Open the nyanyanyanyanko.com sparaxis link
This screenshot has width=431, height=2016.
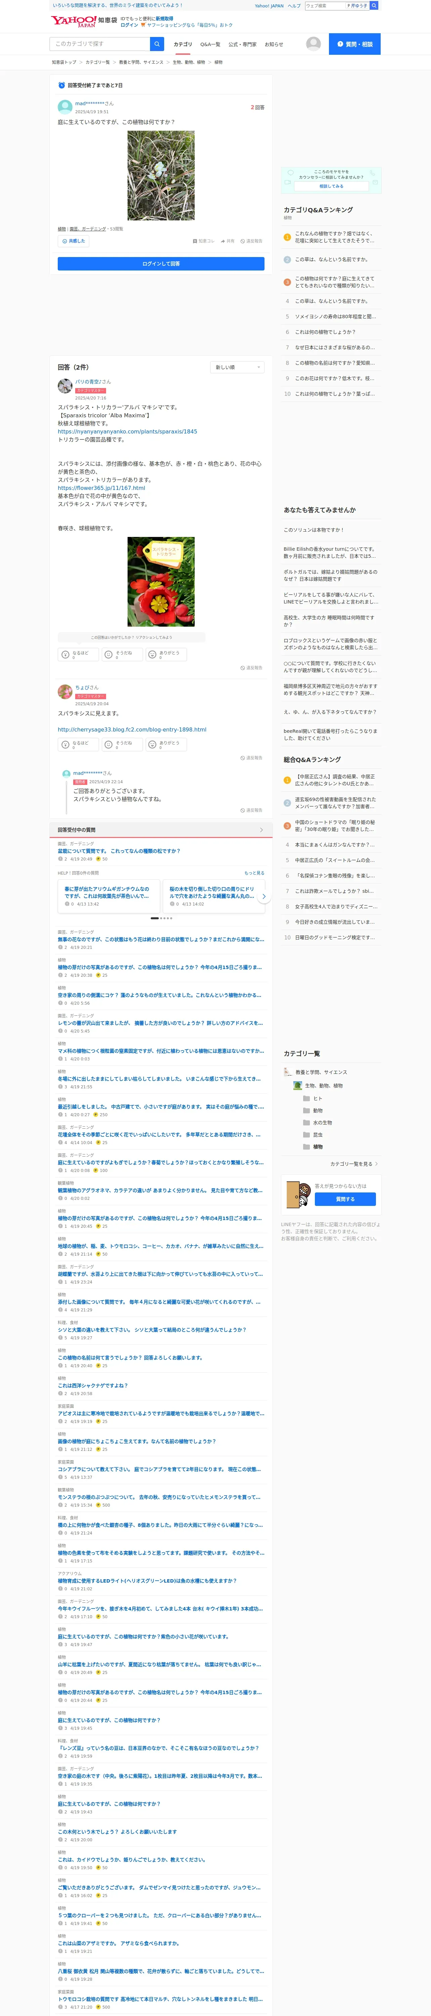pyautogui.click(x=128, y=431)
